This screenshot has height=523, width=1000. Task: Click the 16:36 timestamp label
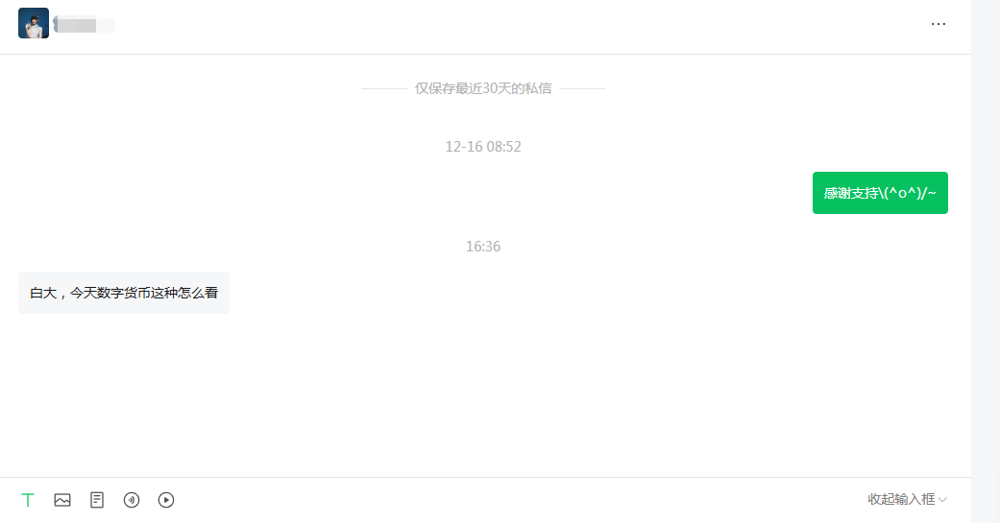(483, 247)
